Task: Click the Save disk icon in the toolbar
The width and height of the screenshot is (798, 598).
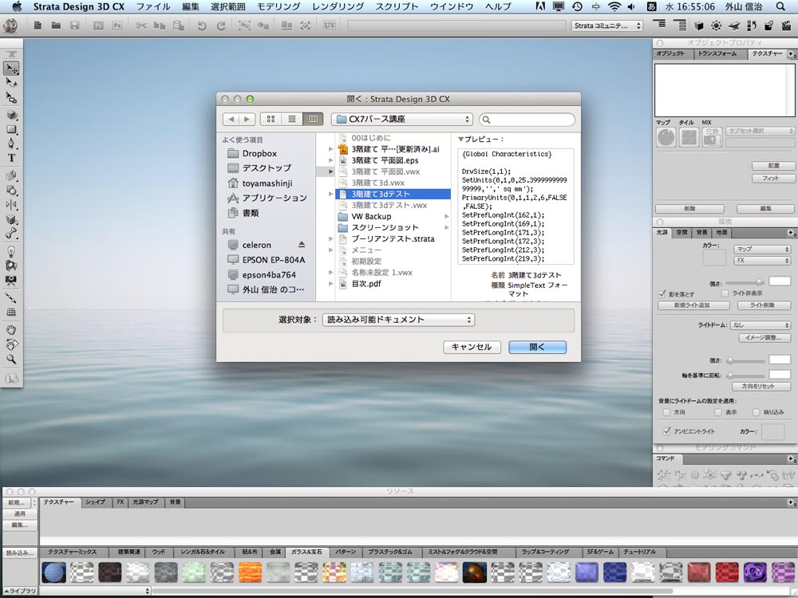Action: 75,25
